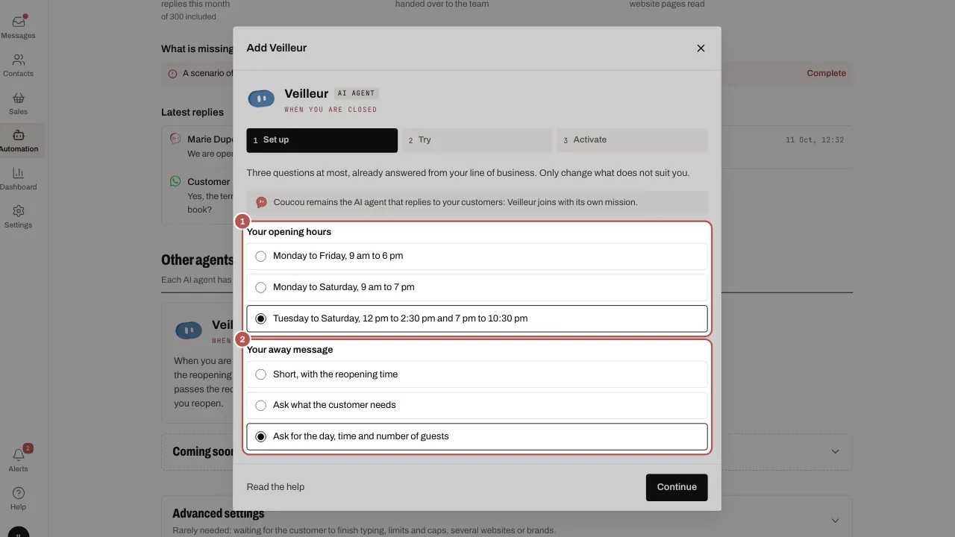The image size is (955, 537).
Task: Open the Automation robot icon
Action: pyautogui.click(x=19, y=135)
